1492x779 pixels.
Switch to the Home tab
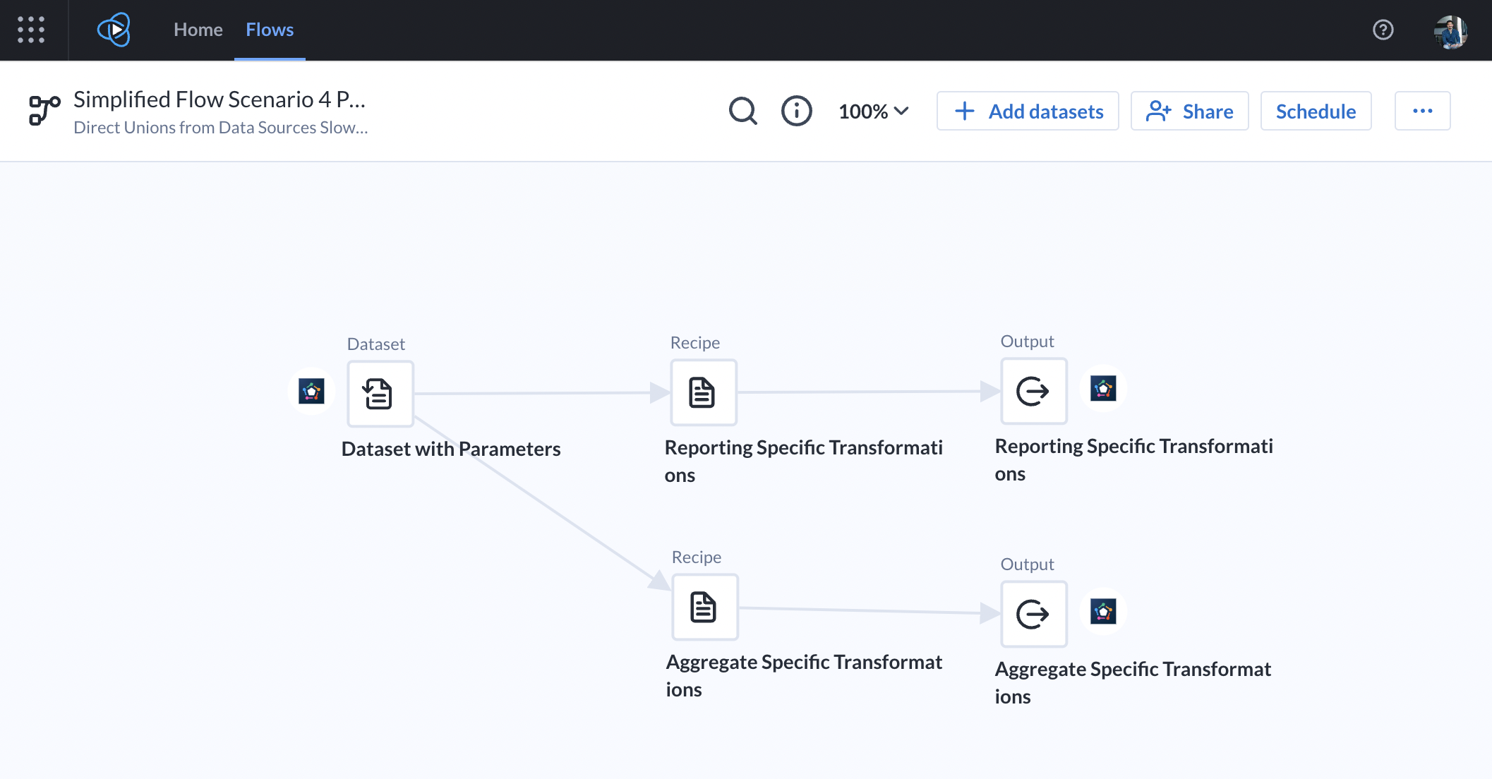pos(198,30)
